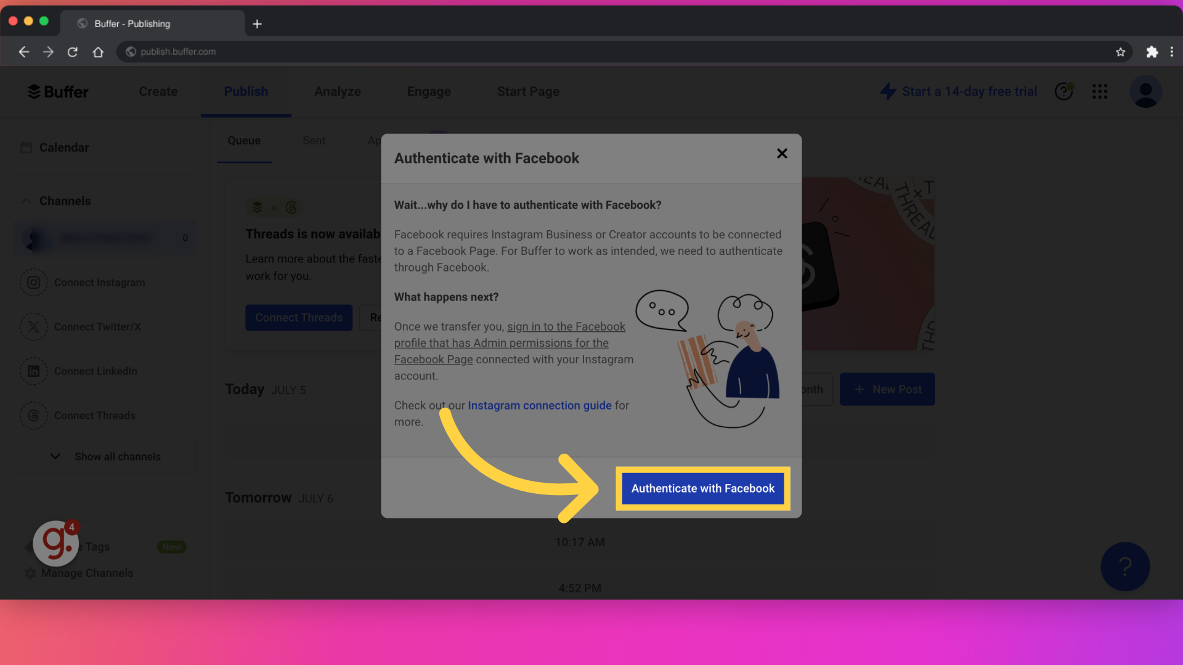The height and width of the screenshot is (665, 1183).
Task: Click the Connect Threads icon
Action: point(33,415)
